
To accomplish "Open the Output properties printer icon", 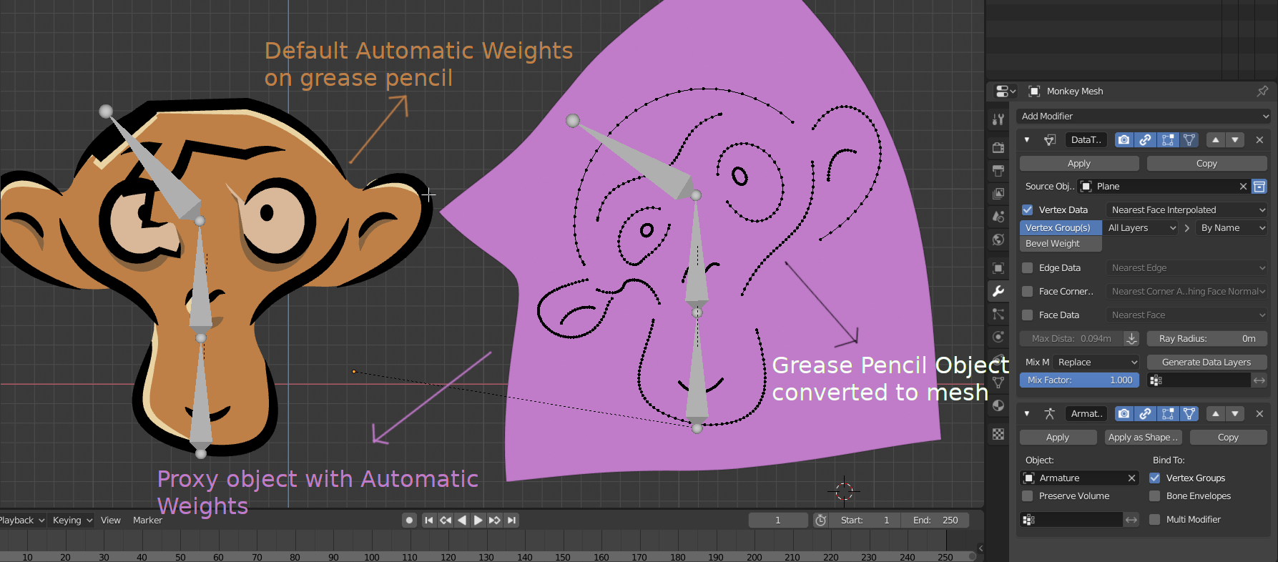I will [998, 171].
